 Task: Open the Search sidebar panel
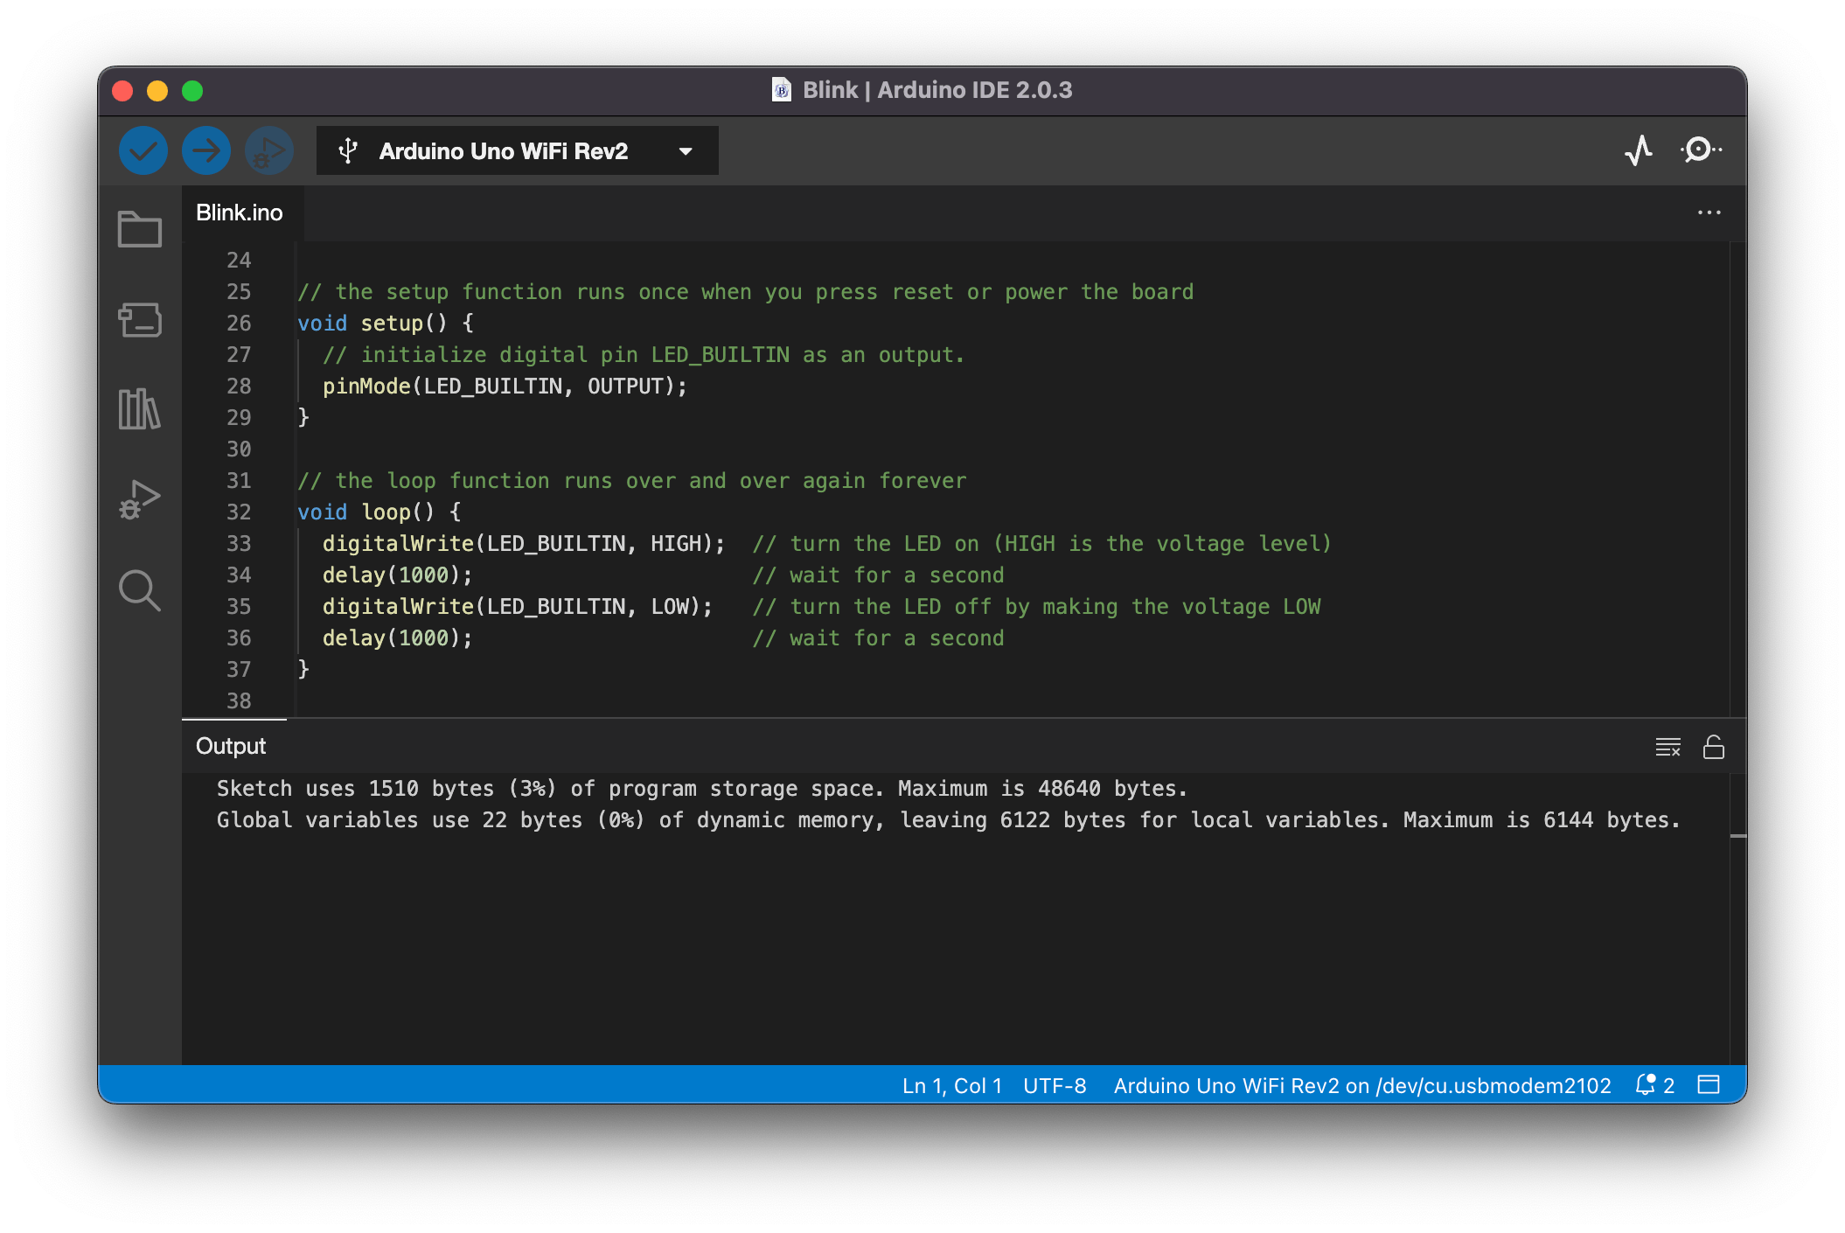140,591
